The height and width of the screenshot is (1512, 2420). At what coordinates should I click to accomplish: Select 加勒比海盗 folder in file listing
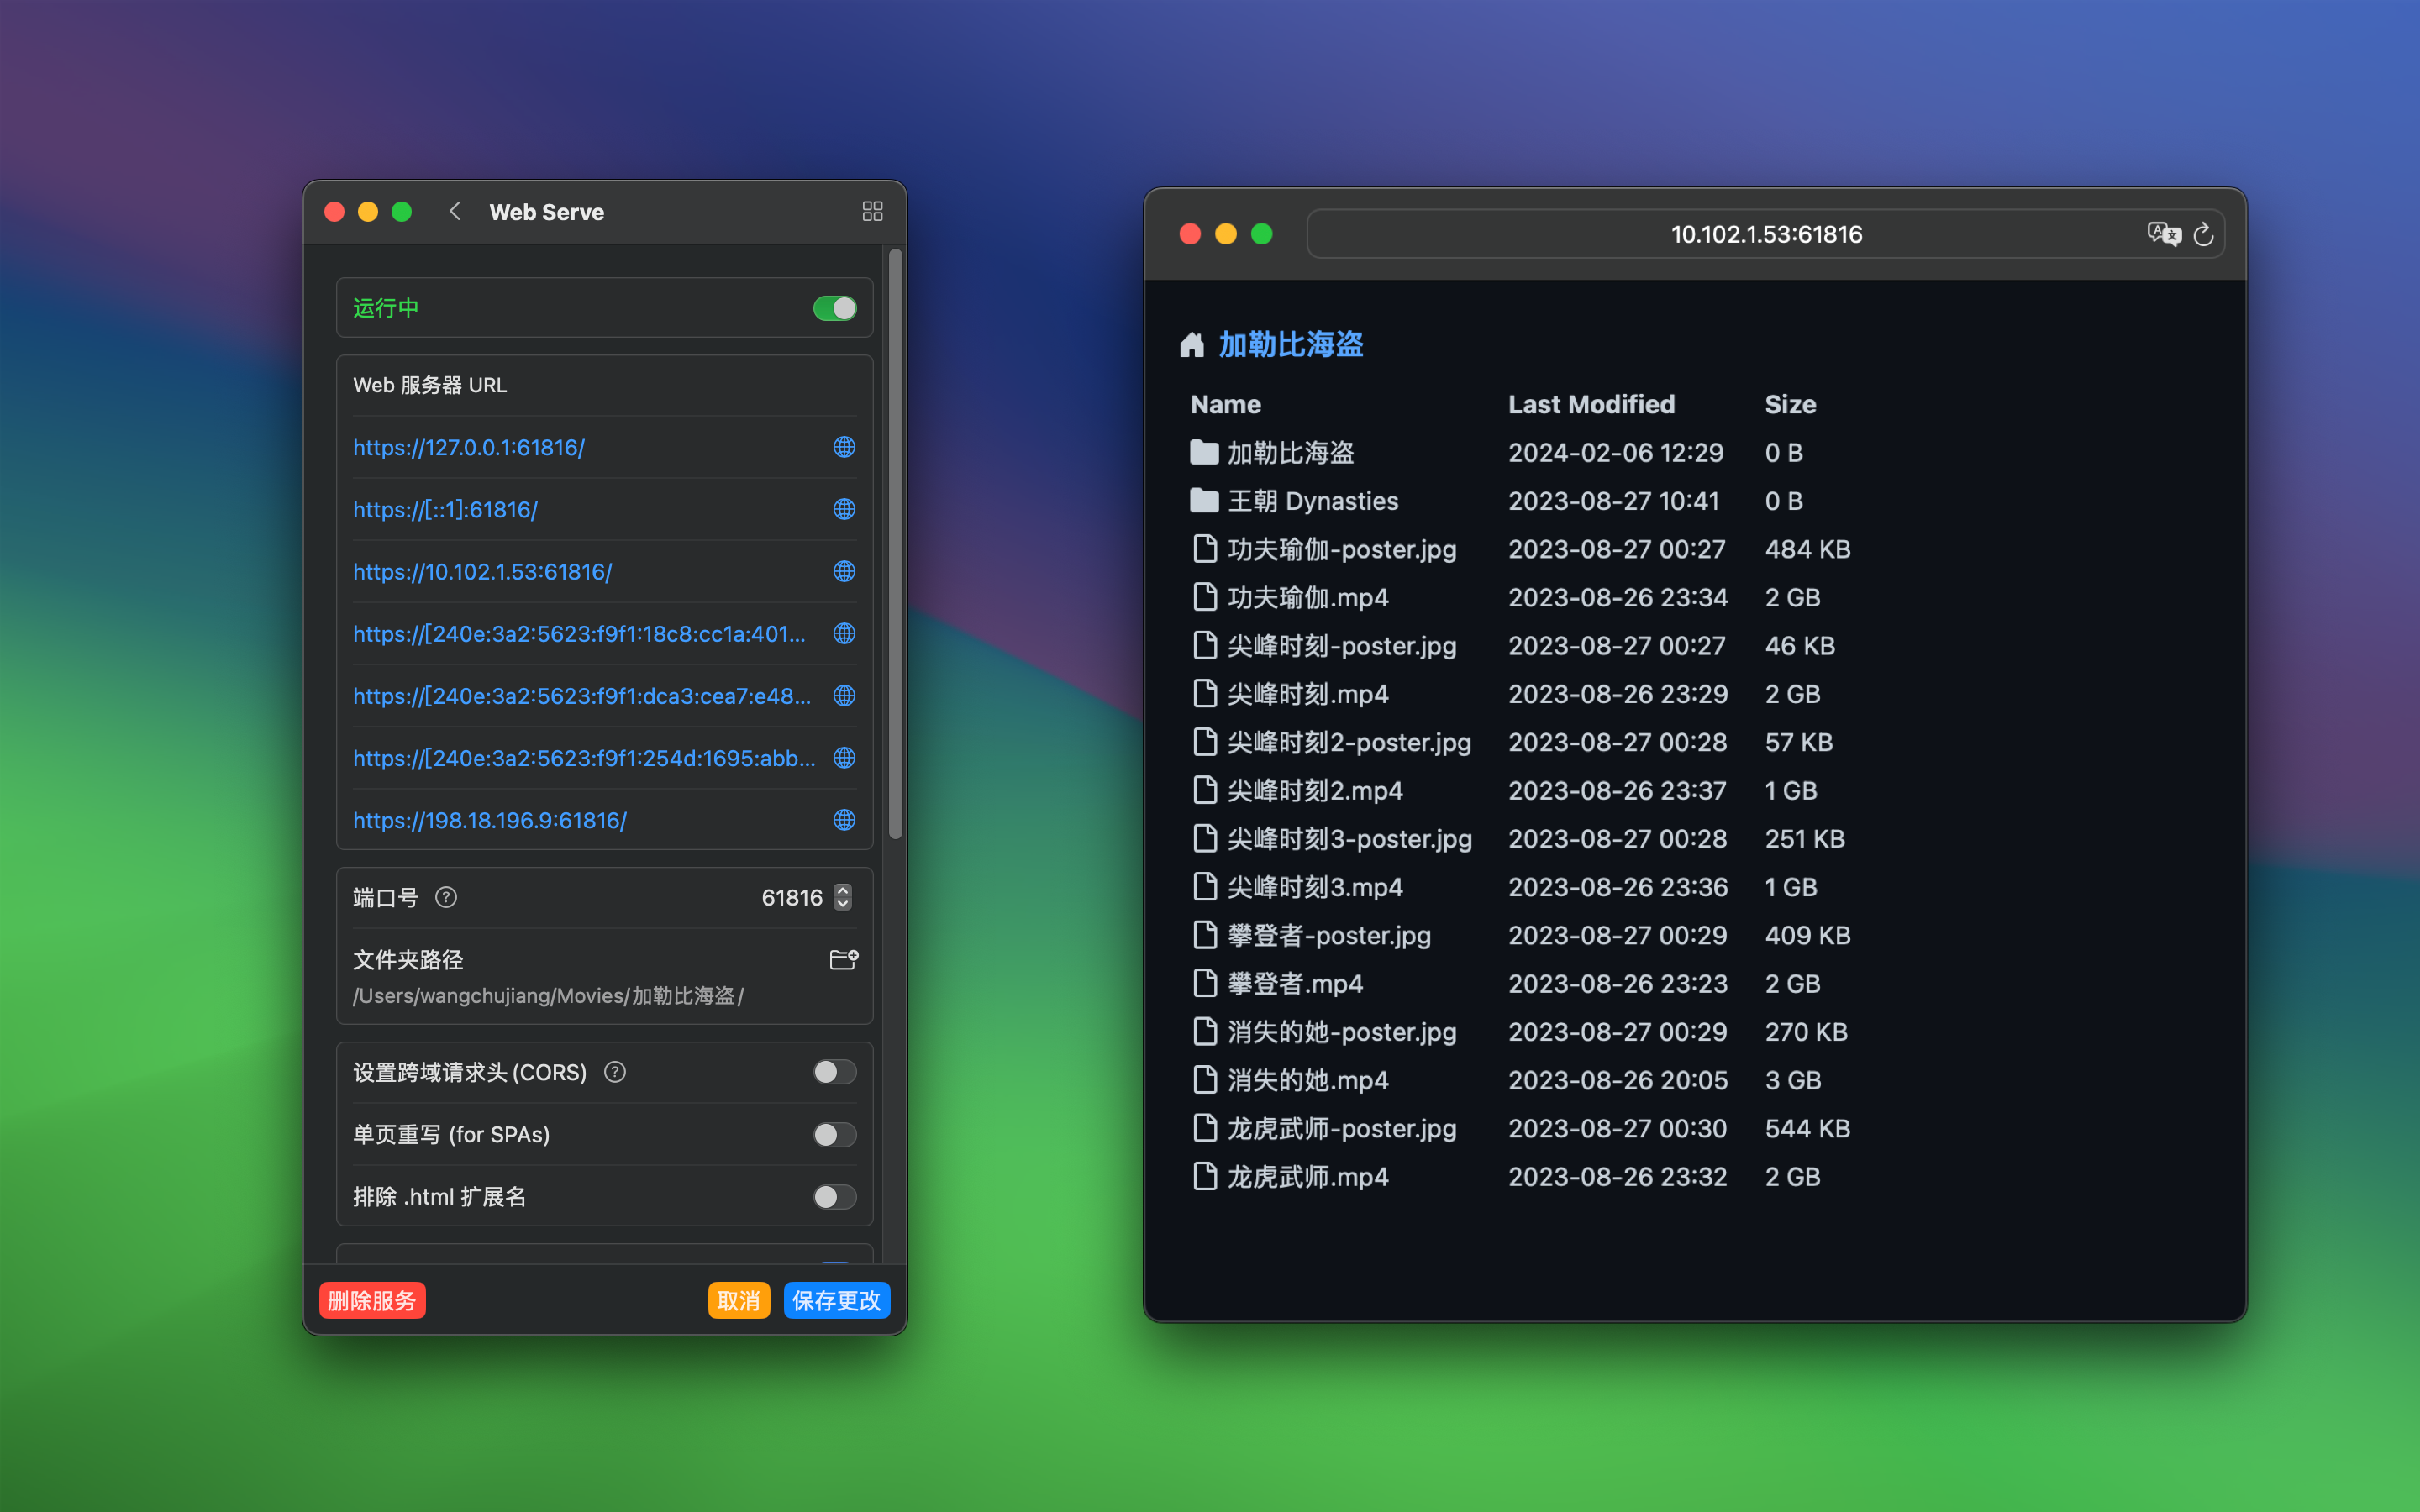tap(1289, 453)
